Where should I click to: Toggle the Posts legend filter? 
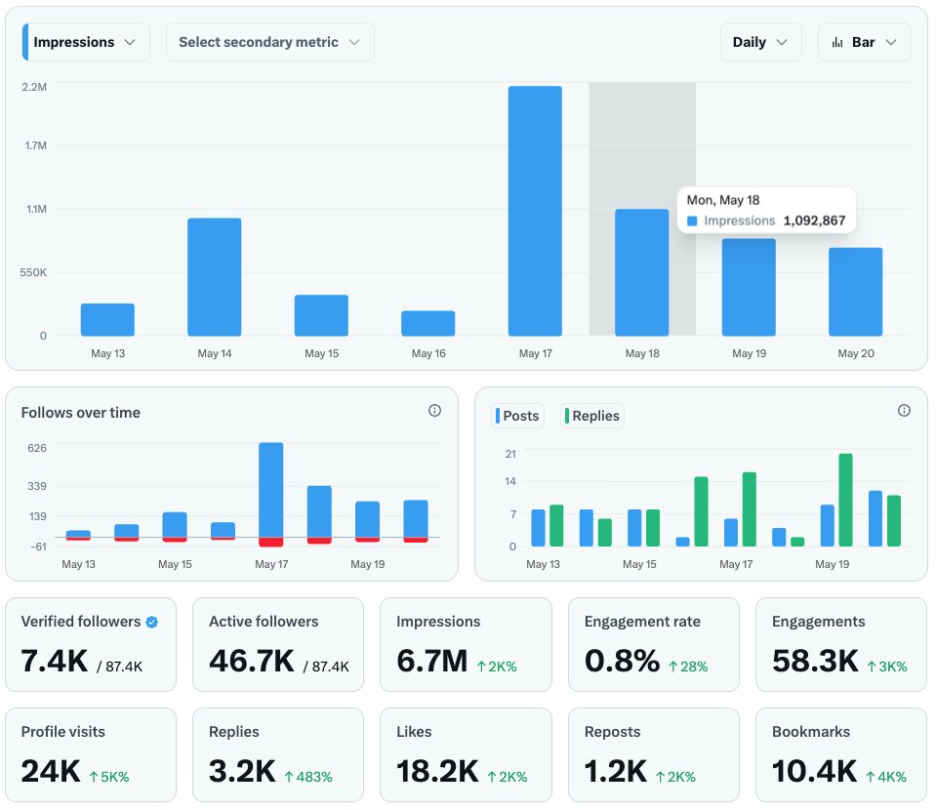[x=517, y=416]
